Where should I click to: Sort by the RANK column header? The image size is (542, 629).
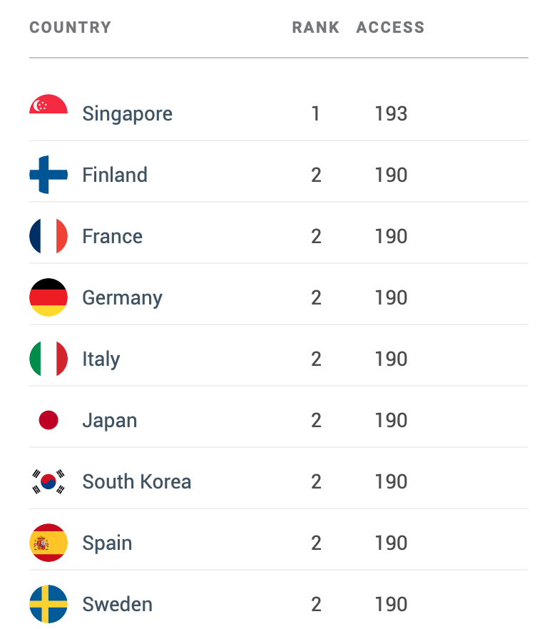click(316, 27)
